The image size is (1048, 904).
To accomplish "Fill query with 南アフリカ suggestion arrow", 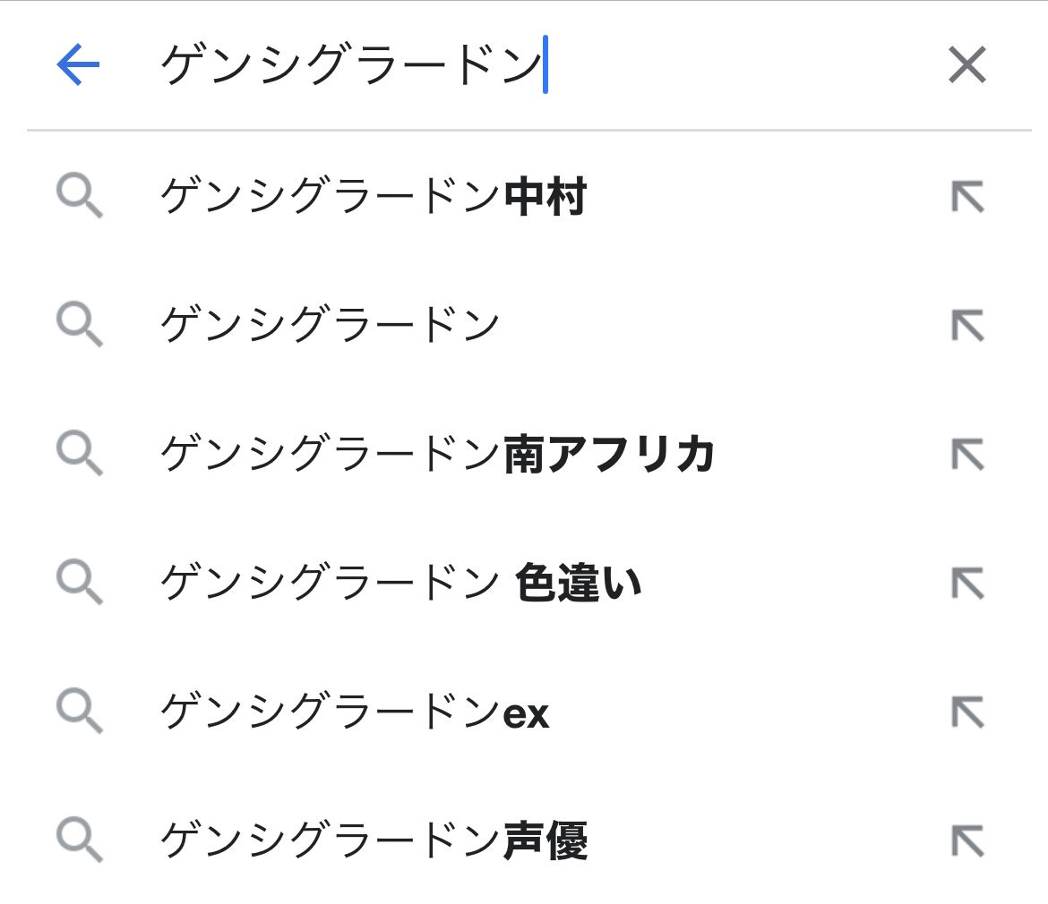I will [x=967, y=455].
